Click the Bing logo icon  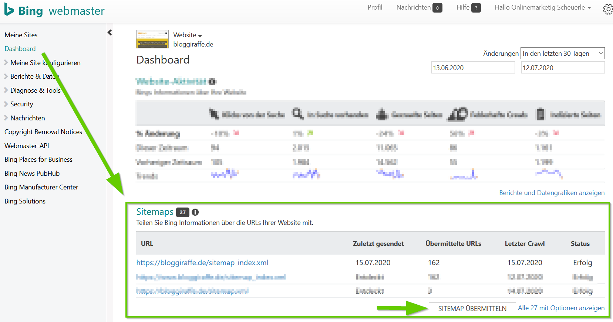9,10
